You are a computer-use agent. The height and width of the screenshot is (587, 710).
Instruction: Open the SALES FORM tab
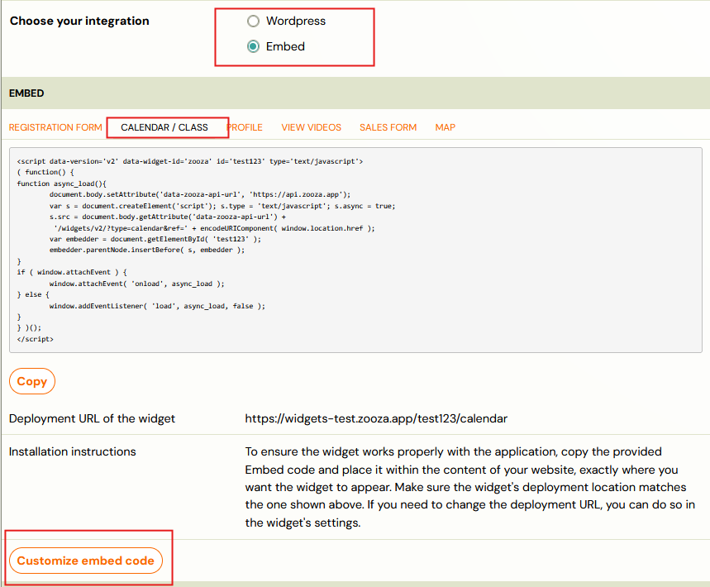coord(388,127)
